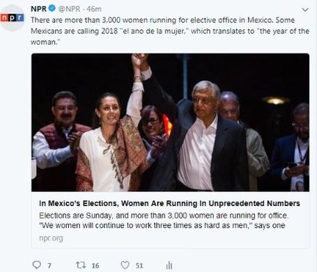The width and height of the screenshot is (317, 272).
Task: Click the blue verified badge next to NPR
Action: (52, 8)
